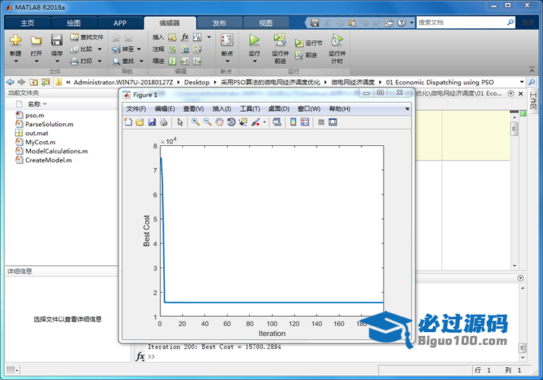Click the Run Section button
The height and width of the screenshot is (380, 543).
coord(308,43)
